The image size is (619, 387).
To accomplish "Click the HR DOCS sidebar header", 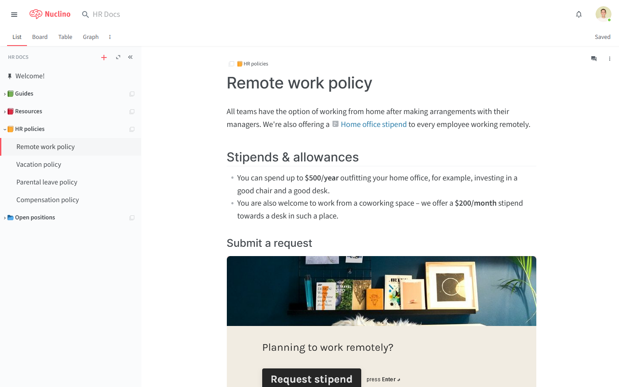I will (18, 57).
